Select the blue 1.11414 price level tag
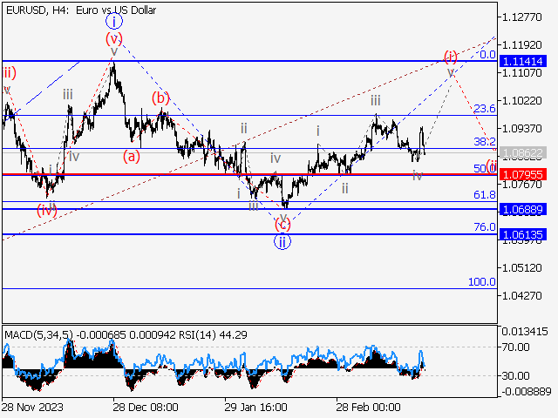The image size is (558, 418). [523, 61]
